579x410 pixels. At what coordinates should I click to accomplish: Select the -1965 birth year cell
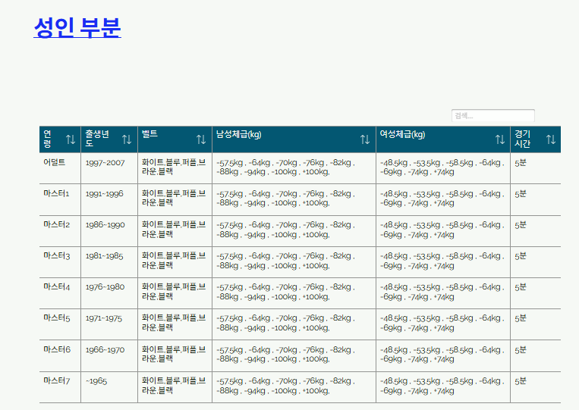click(x=96, y=380)
